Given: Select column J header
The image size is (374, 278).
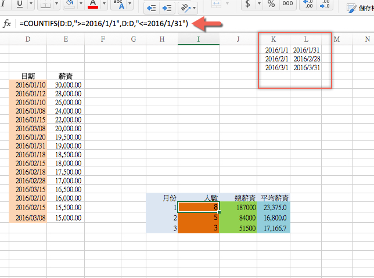Looking at the screenshot, I should (238, 39).
